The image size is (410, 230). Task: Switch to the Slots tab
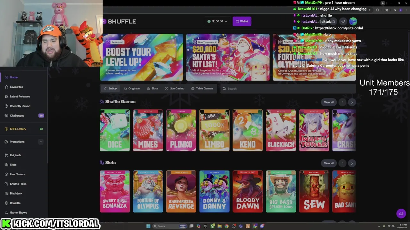(x=152, y=88)
